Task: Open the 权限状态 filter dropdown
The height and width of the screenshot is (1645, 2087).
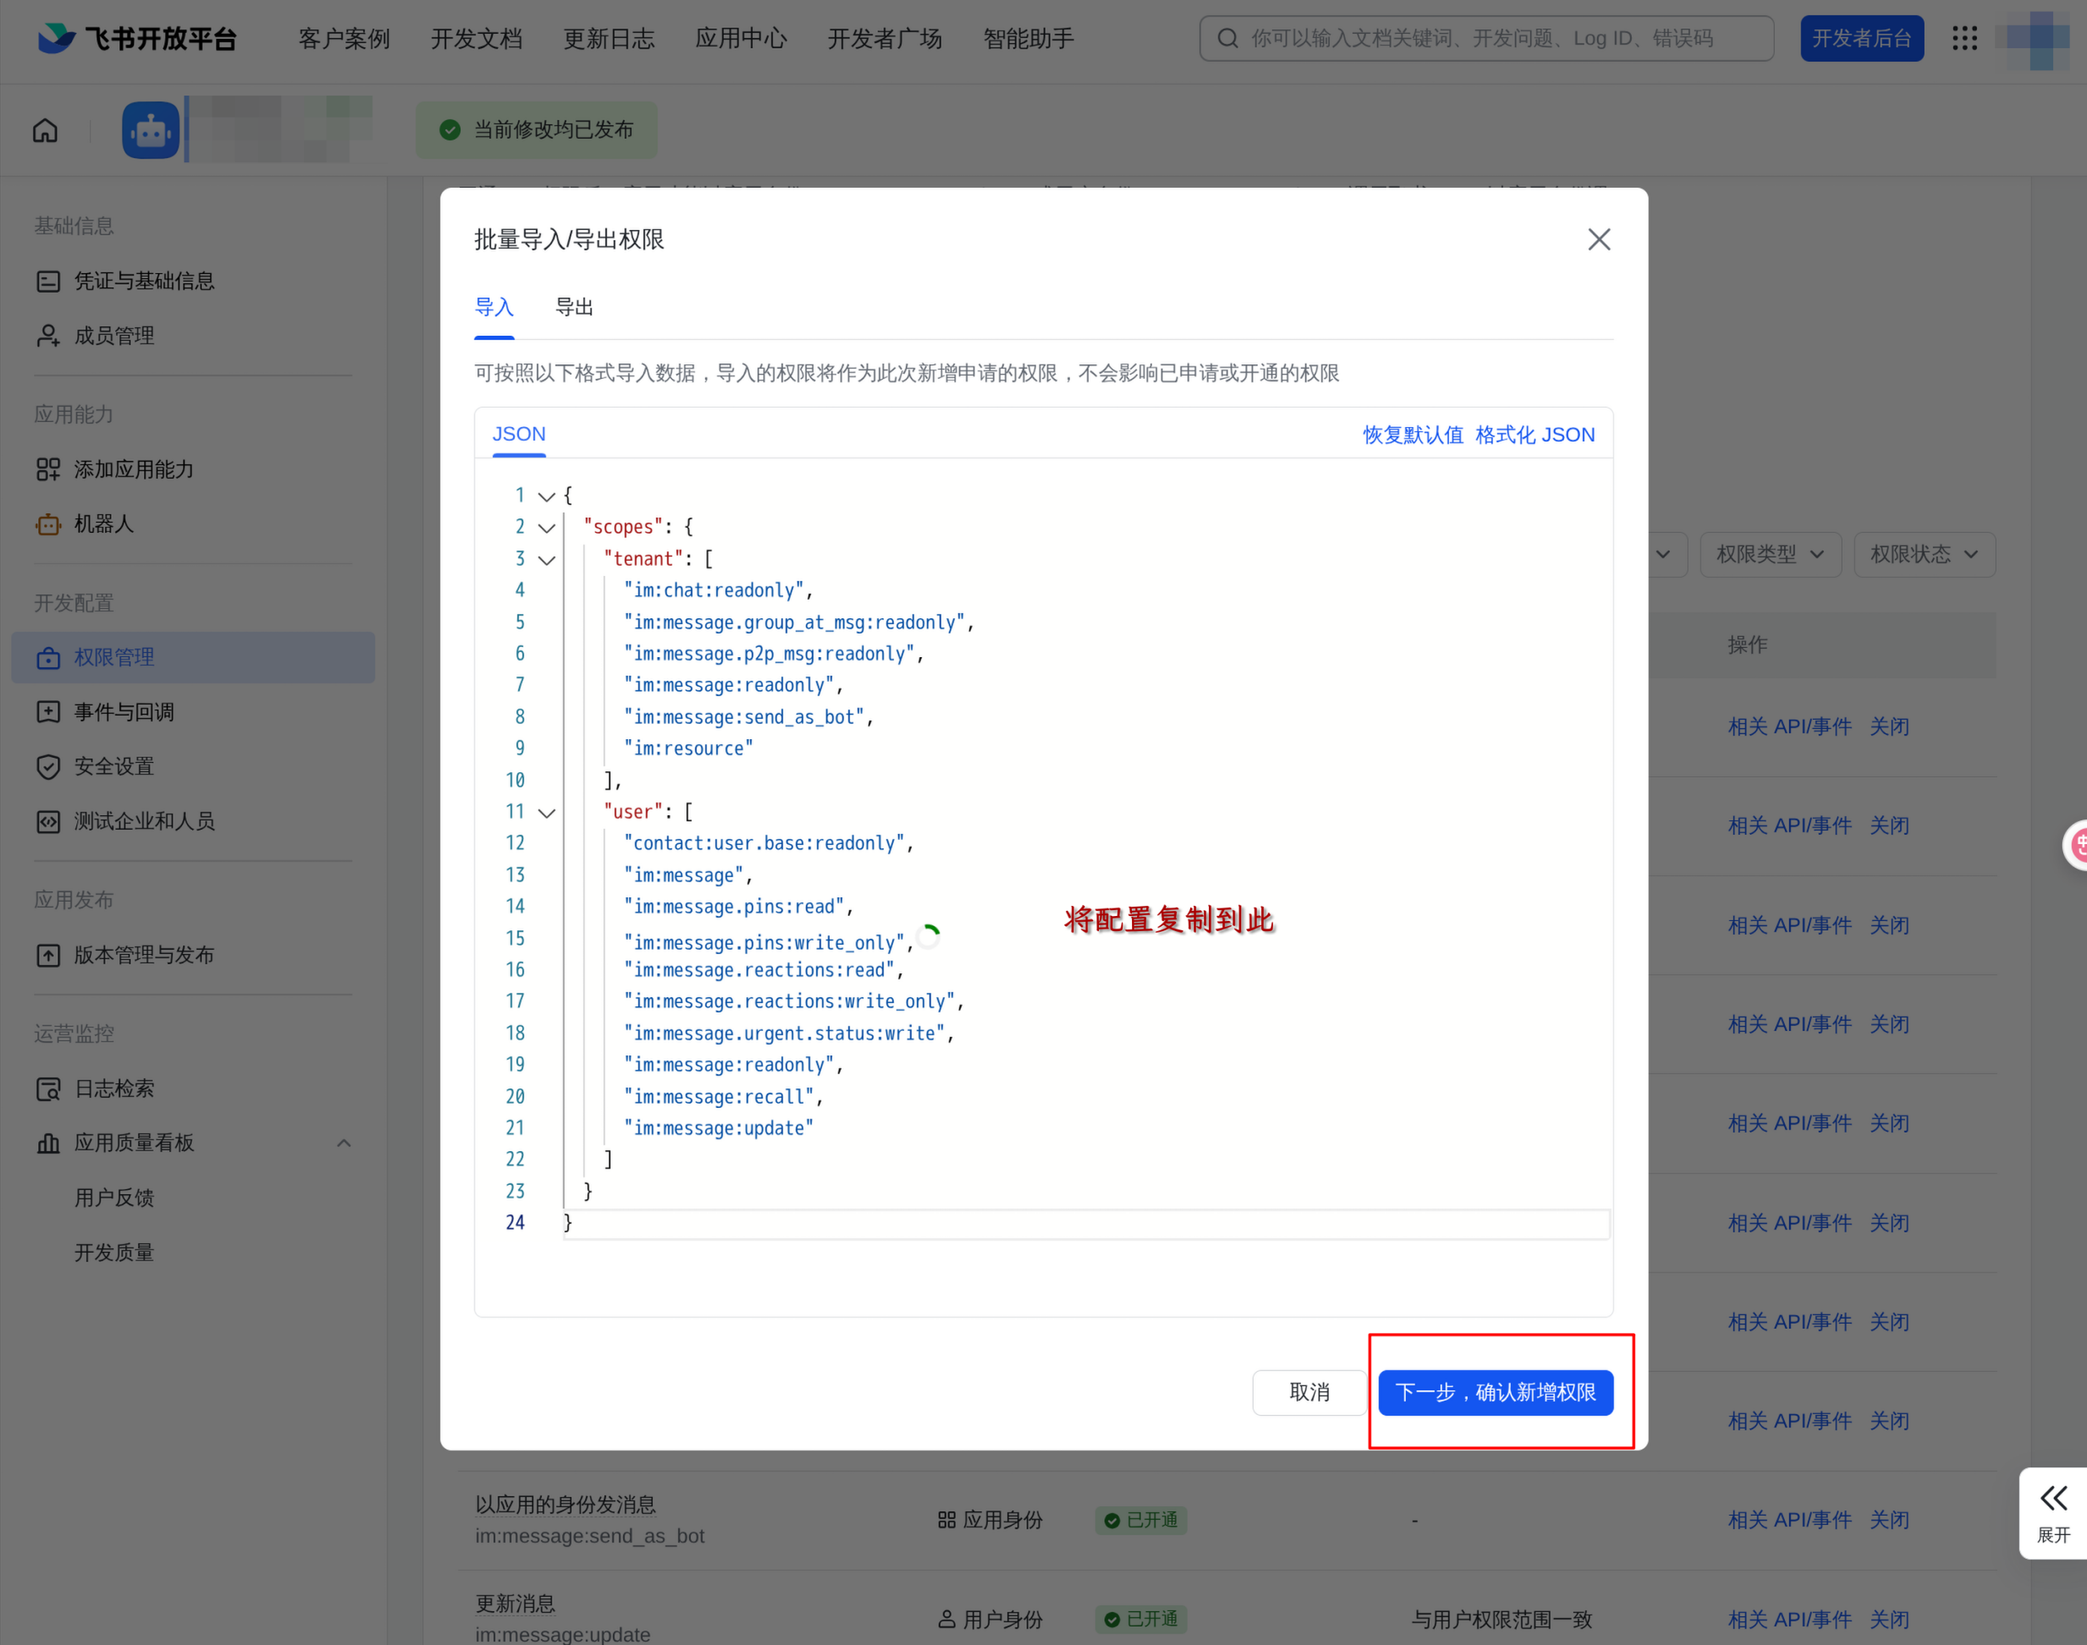Action: tap(1925, 555)
